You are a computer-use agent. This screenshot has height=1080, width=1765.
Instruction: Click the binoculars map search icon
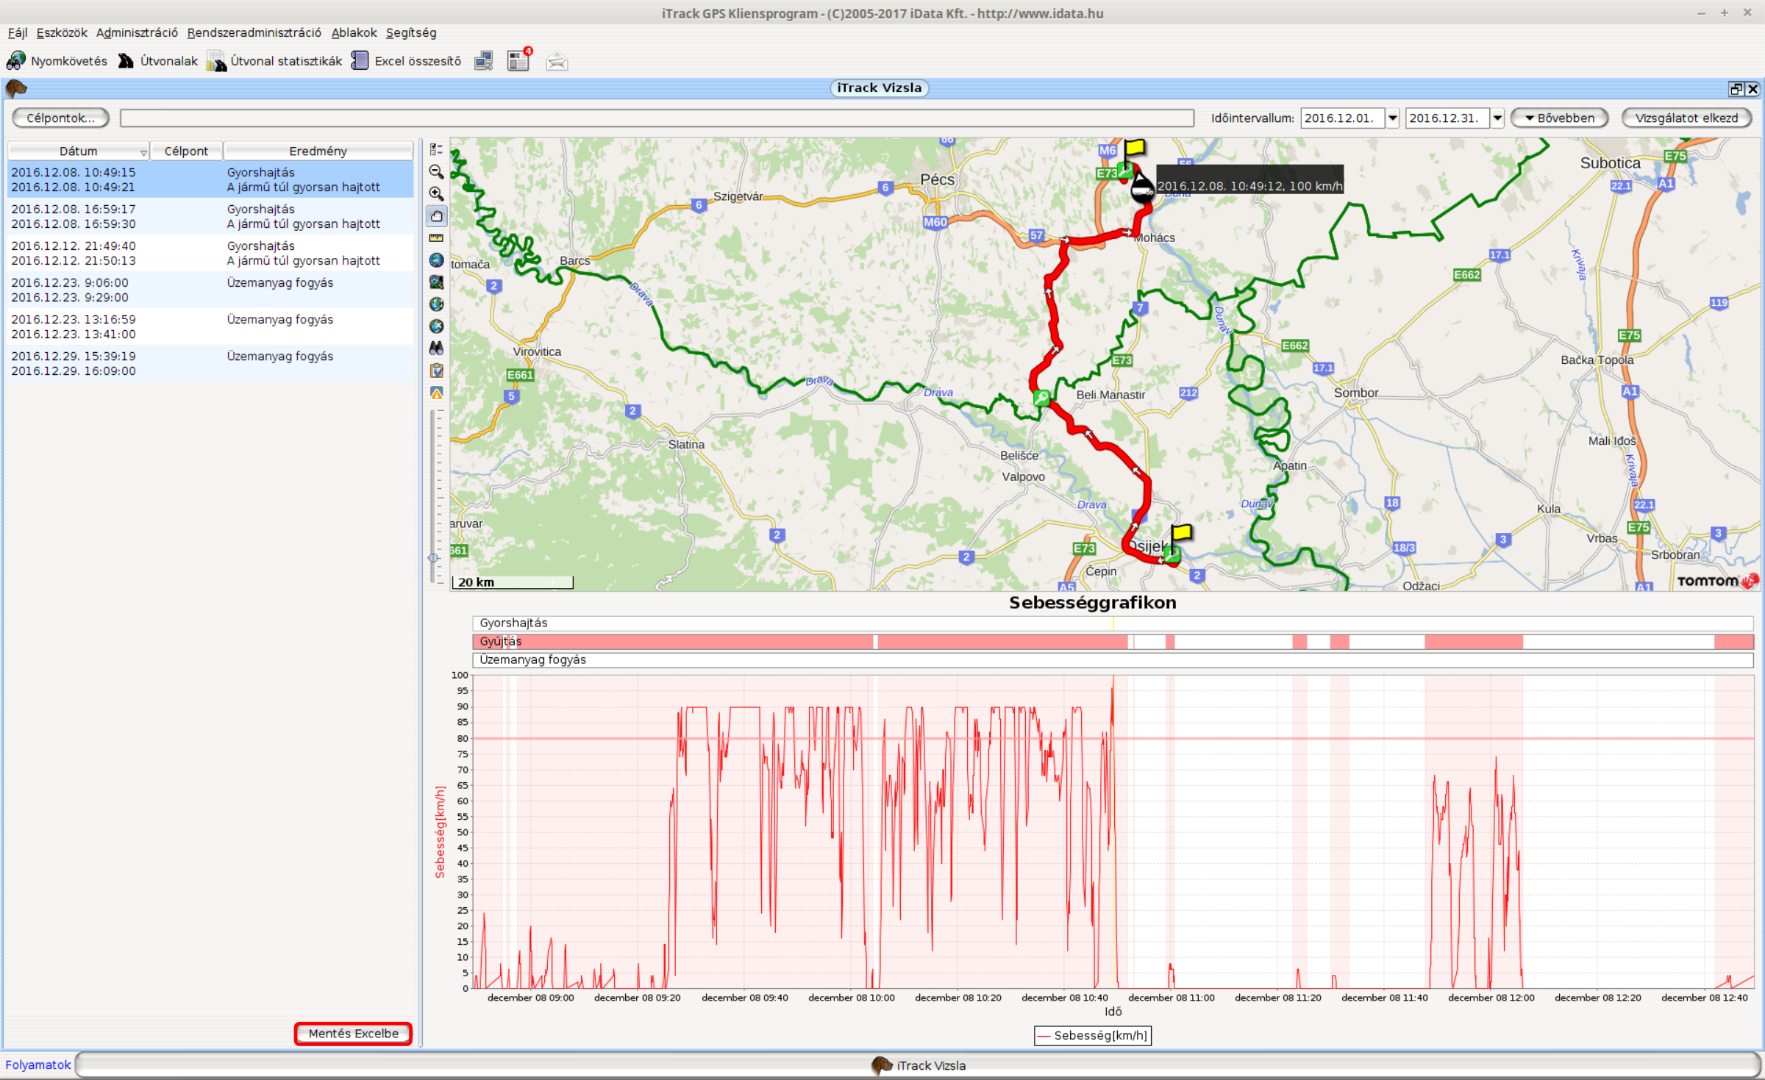pyautogui.click(x=436, y=348)
